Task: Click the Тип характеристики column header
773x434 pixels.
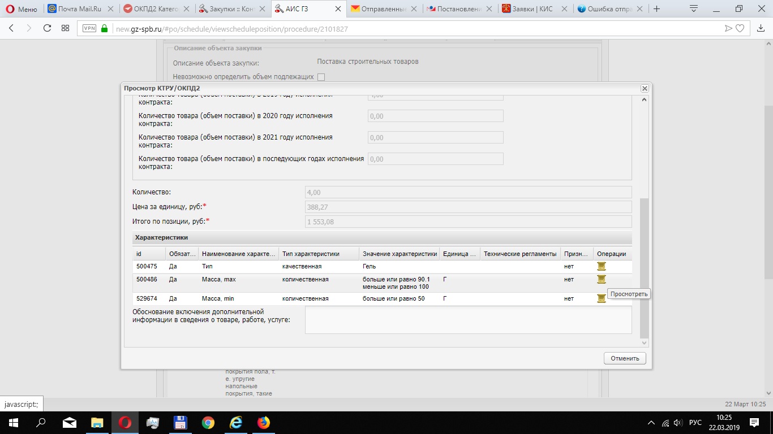Action: click(x=319, y=254)
